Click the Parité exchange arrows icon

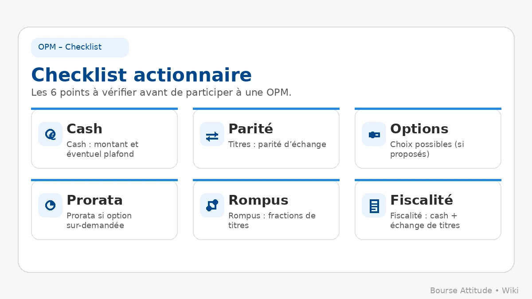coord(212,134)
